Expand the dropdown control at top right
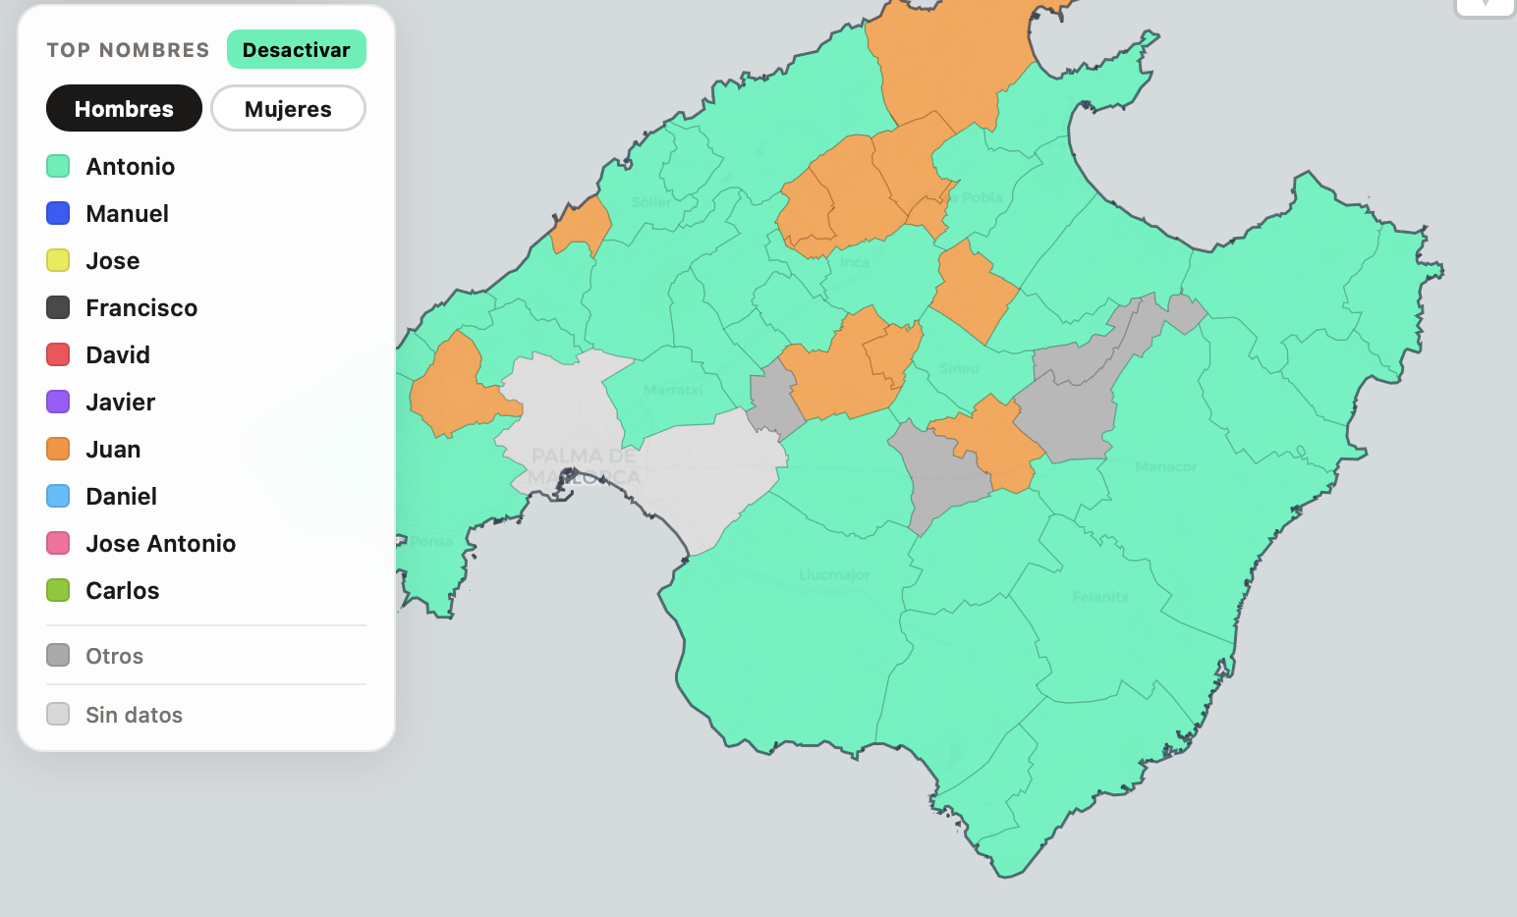Screen dimensions: 1517x917 click(x=1485, y=5)
